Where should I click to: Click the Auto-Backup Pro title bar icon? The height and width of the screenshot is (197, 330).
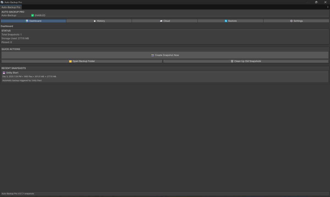pyautogui.click(x=2, y=2)
